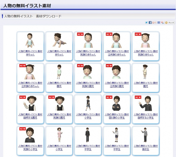Click the standing child in green pajamas thumbnail
Viewport: 176px width, 157px height.
click(x=59, y=72)
